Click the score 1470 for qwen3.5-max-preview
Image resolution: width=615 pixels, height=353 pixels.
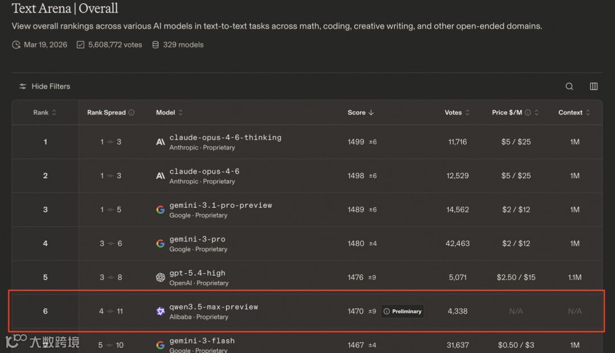pos(355,311)
